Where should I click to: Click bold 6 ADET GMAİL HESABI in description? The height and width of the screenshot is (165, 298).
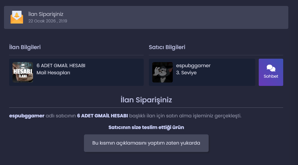[102, 116]
